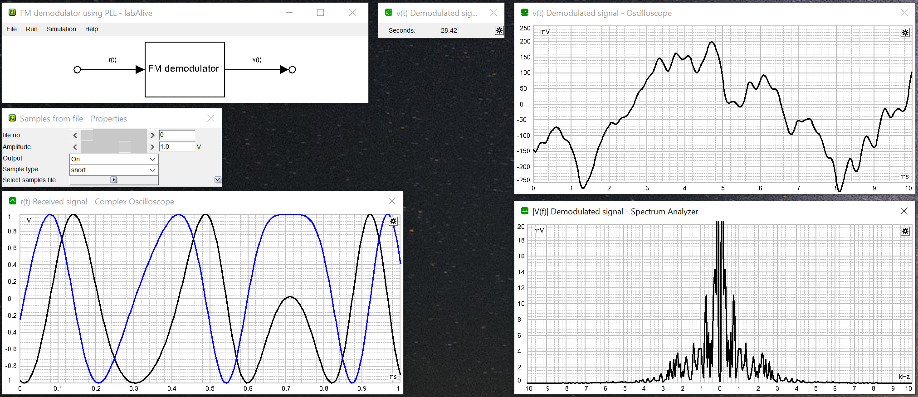Open settings gear in Complex Oscilloscope window

393,221
